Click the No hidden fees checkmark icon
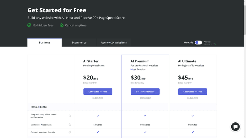Viewport: 246px width, 138px height. coord(29,25)
